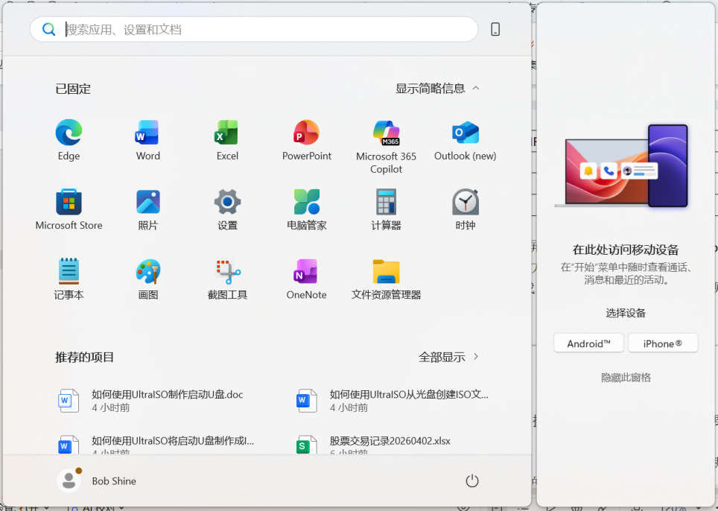
Task: Open Microsoft Store
Action: tap(69, 209)
